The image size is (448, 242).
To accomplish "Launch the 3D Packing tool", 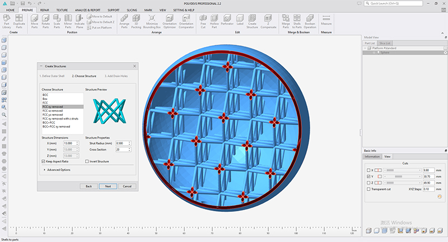I will click(x=136, y=21).
